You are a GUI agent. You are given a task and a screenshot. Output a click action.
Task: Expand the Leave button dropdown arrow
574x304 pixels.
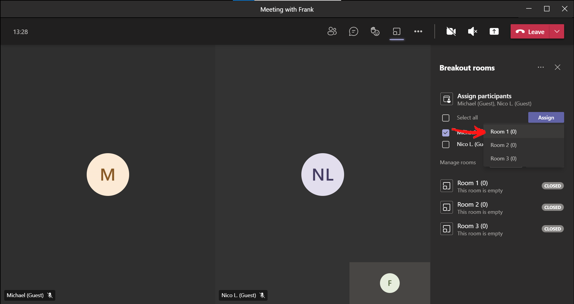pyautogui.click(x=557, y=32)
